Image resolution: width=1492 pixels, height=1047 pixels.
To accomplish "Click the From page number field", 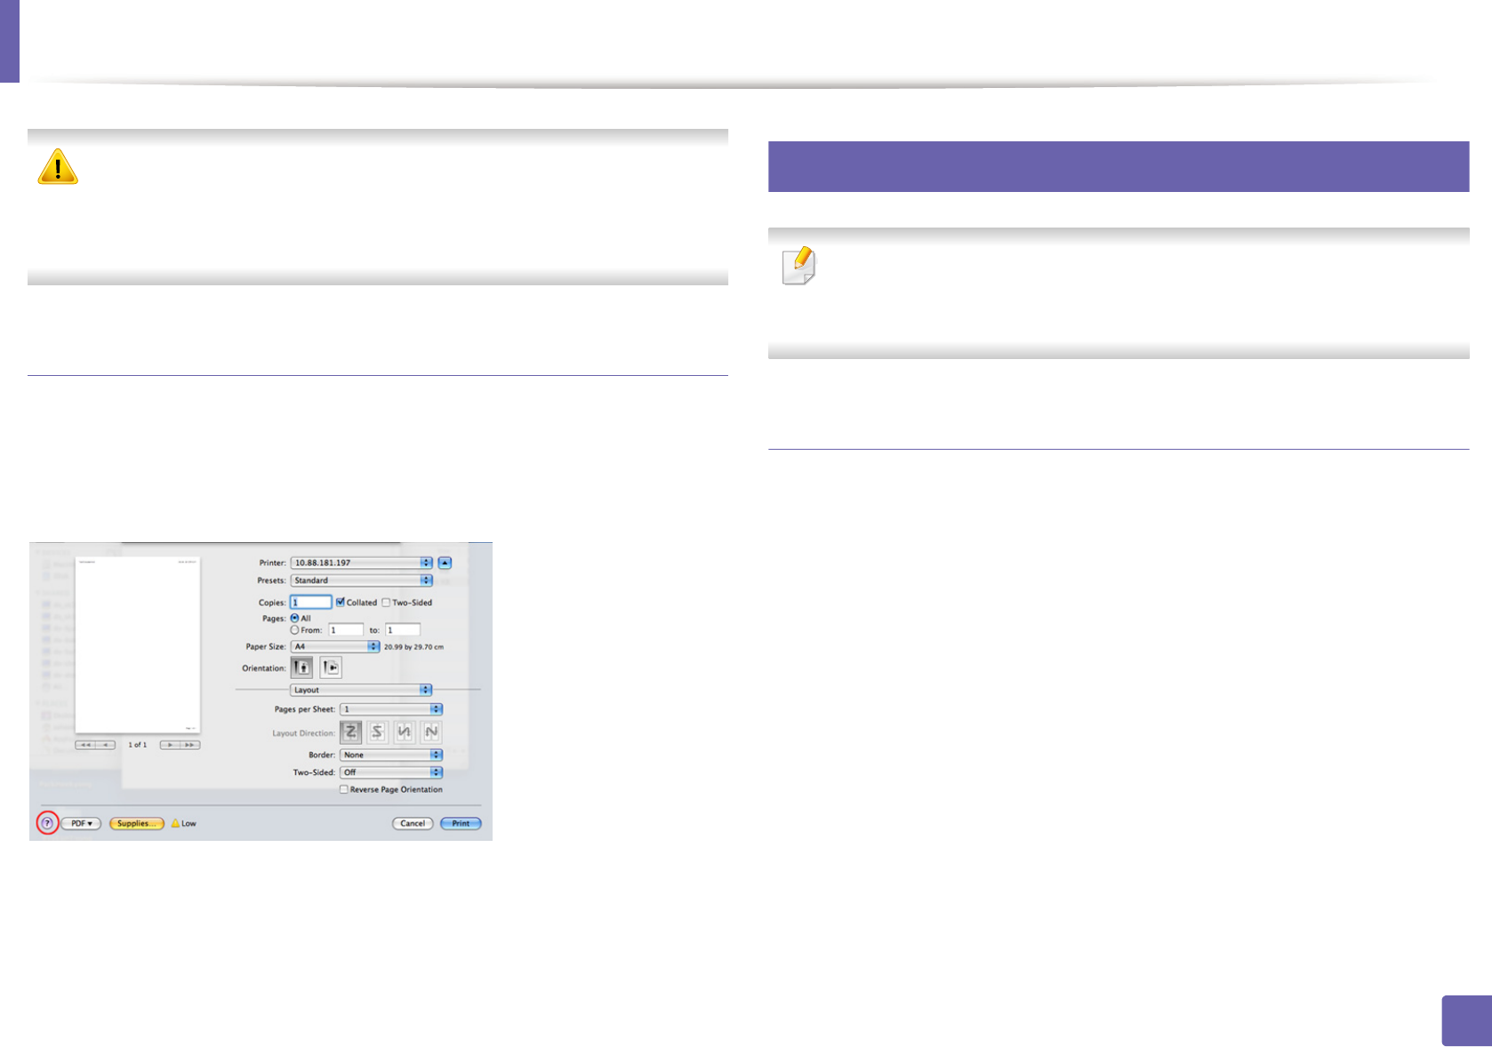I will [347, 630].
